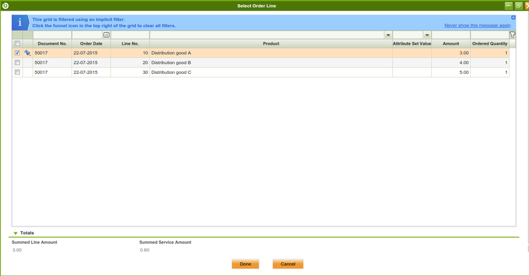Viewport: 529px width, 276px height.
Task: Sort by the Document No. column header
Action: [52, 44]
